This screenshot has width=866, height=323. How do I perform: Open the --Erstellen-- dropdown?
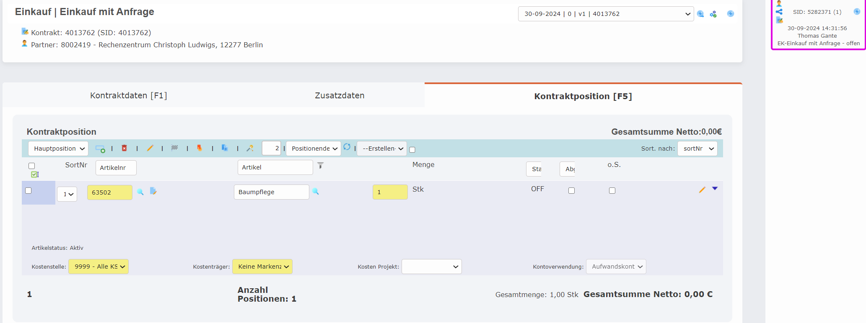pos(382,149)
